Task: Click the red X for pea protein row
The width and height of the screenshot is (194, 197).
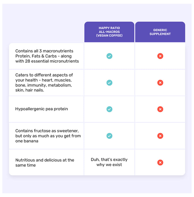Action: [160, 109]
